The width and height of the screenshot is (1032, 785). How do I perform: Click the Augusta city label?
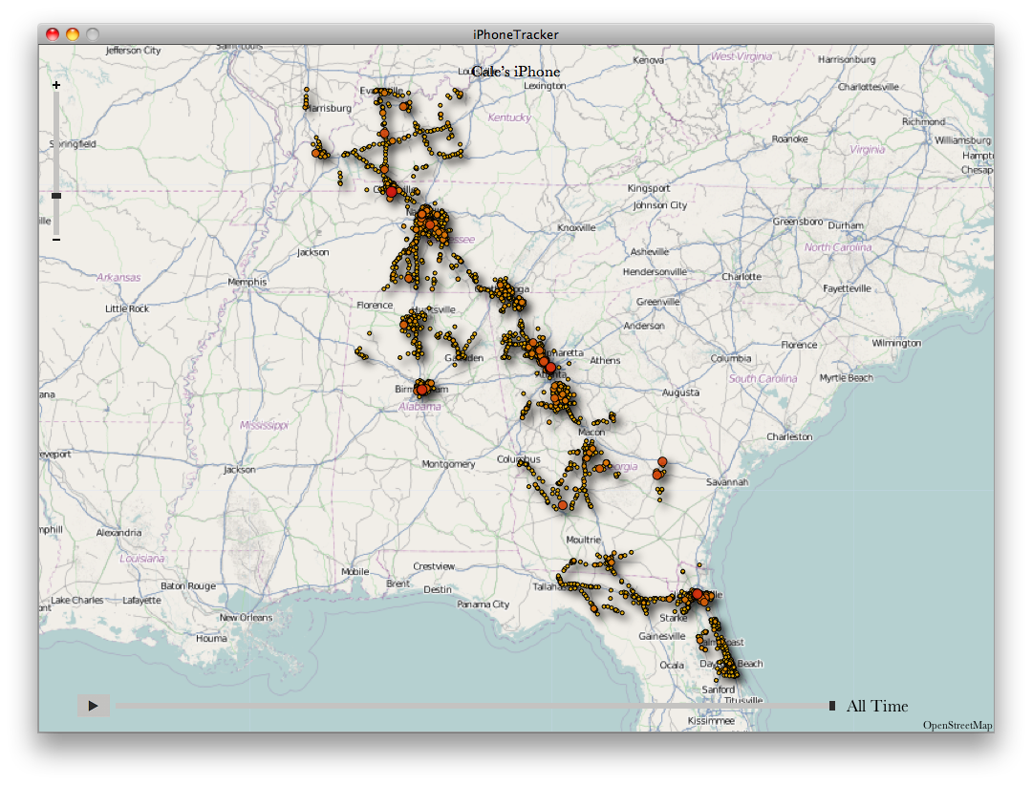coord(680,392)
